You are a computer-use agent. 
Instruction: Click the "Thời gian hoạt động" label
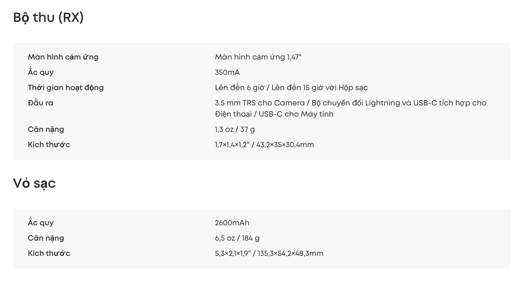pos(66,88)
